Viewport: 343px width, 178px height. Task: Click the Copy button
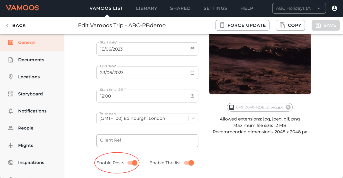290,25
